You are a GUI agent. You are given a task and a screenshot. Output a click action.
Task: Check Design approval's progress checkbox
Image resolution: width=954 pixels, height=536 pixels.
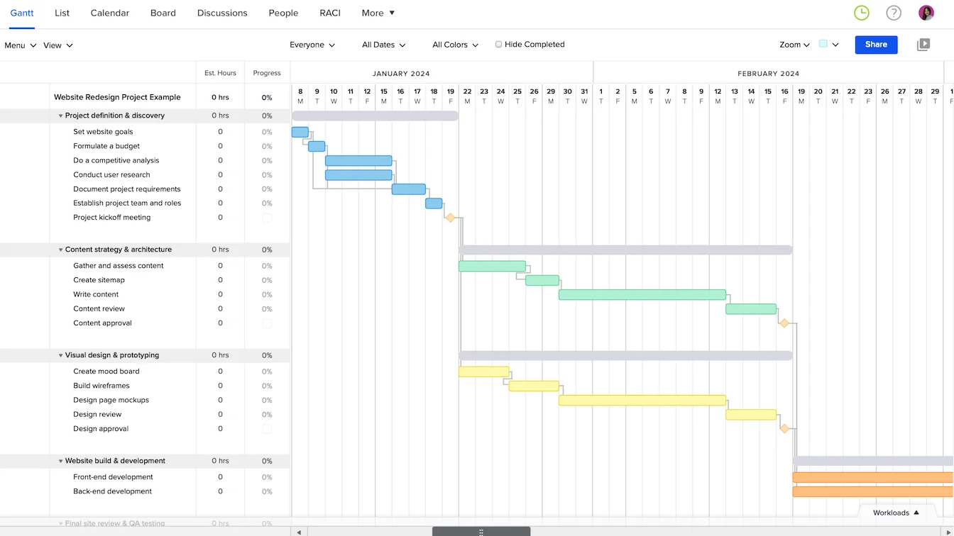[266, 429]
